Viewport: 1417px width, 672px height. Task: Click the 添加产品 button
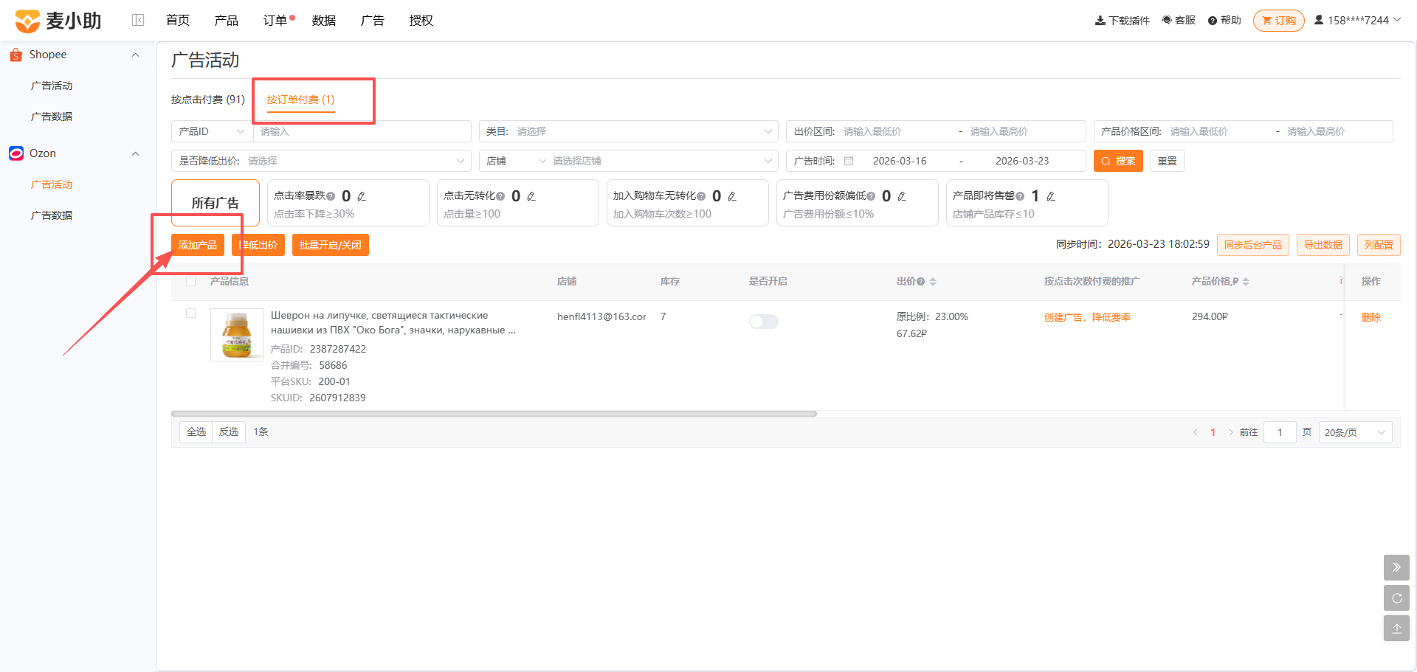pyautogui.click(x=198, y=245)
